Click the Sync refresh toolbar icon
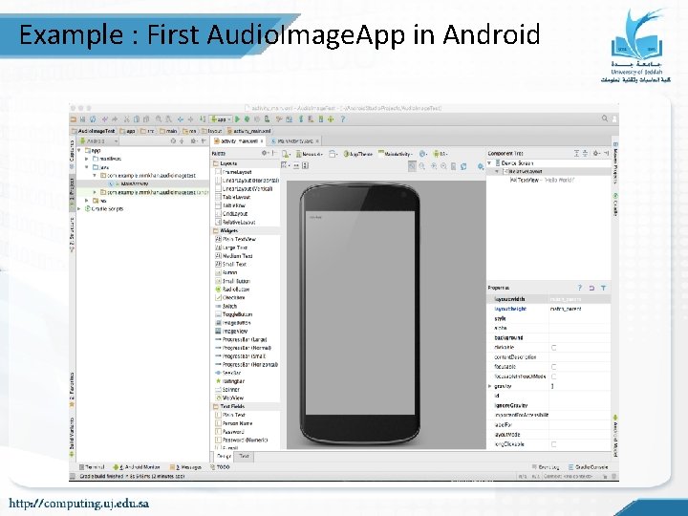This screenshot has width=688, height=516. click(x=93, y=118)
